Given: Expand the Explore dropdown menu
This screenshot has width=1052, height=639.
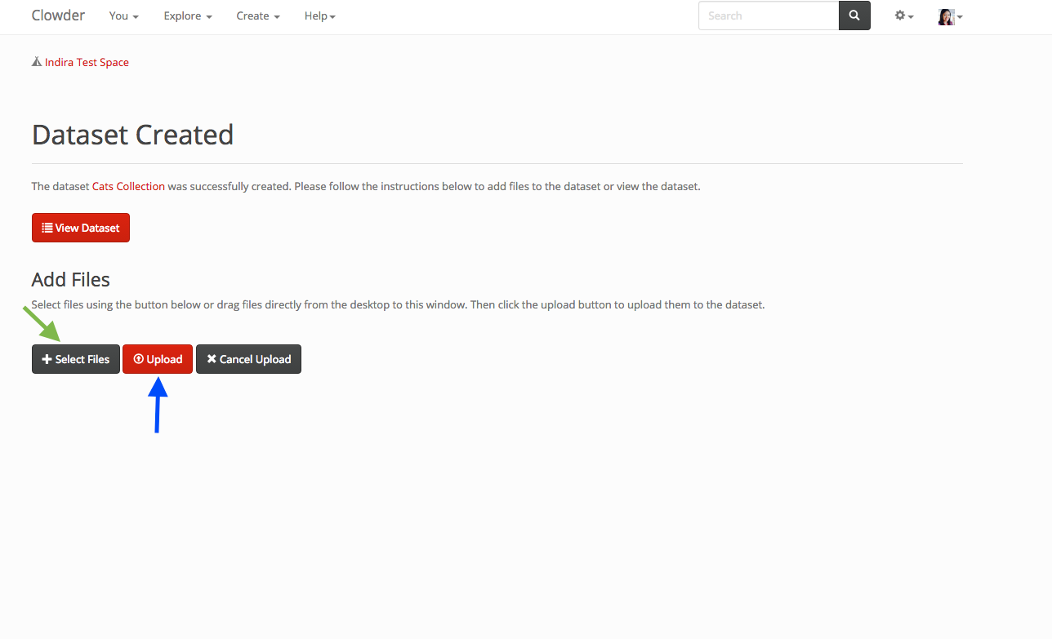Looking at the screenshot, I should point(187,16).
